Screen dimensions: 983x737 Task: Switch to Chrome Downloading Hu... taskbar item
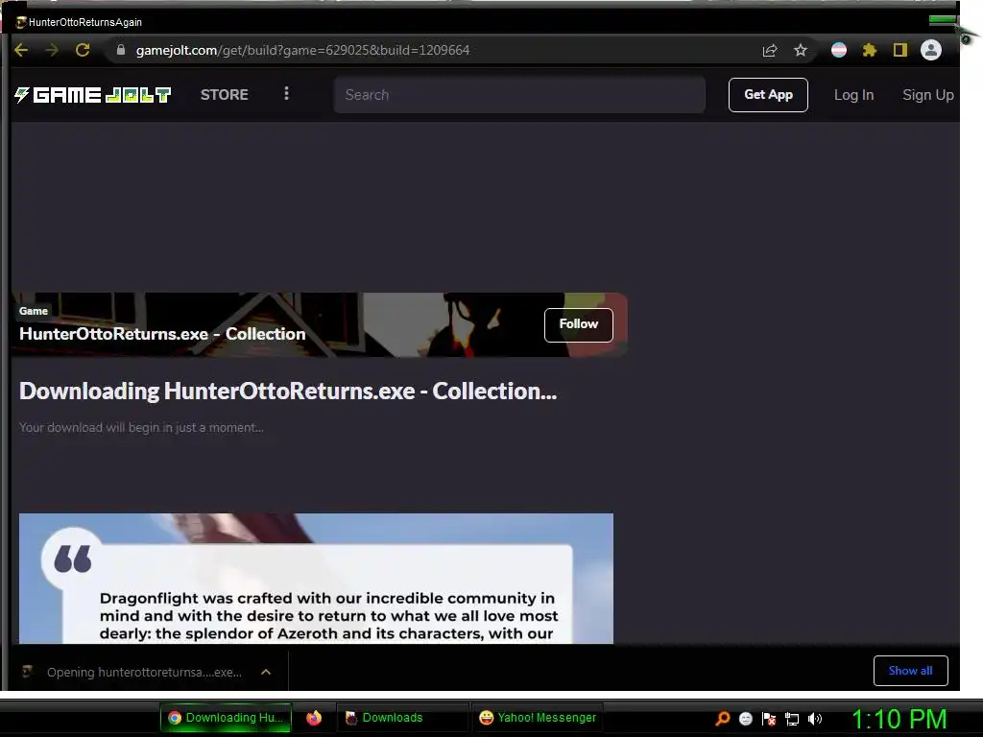coord(226,718)
